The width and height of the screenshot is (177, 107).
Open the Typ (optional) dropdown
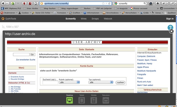101,82
